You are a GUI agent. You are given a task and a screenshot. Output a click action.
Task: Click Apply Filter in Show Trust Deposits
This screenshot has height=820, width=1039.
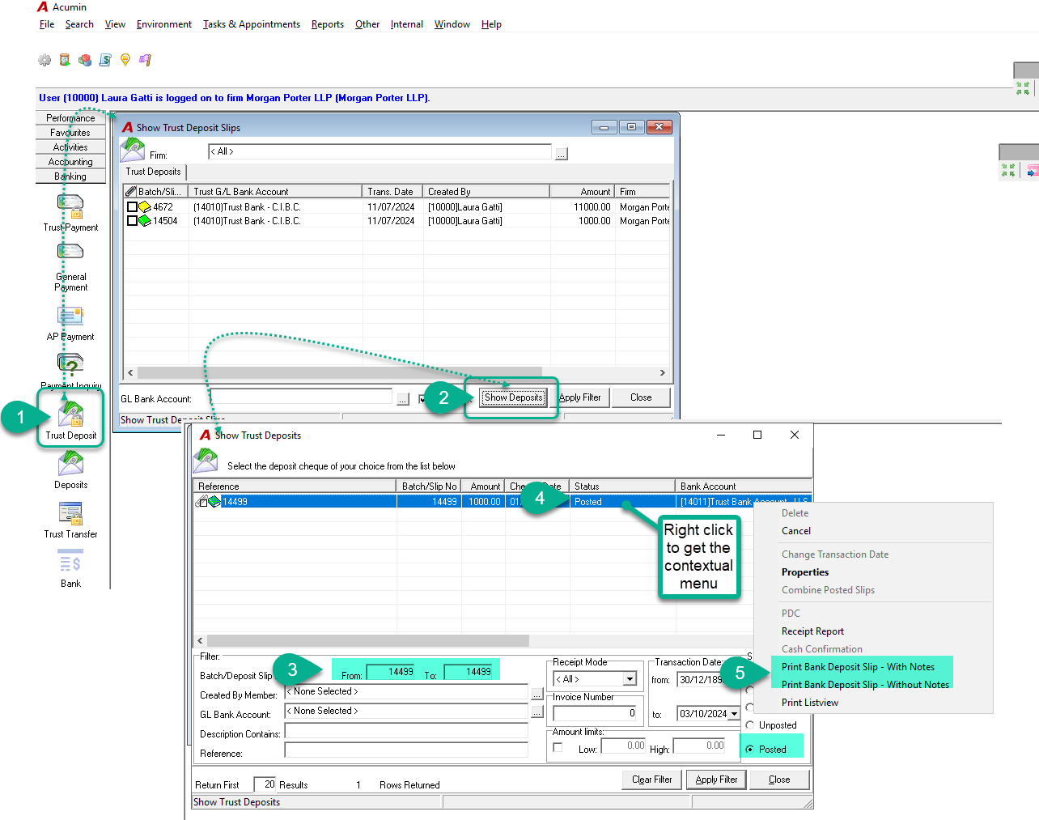click(x=716, y=780)
